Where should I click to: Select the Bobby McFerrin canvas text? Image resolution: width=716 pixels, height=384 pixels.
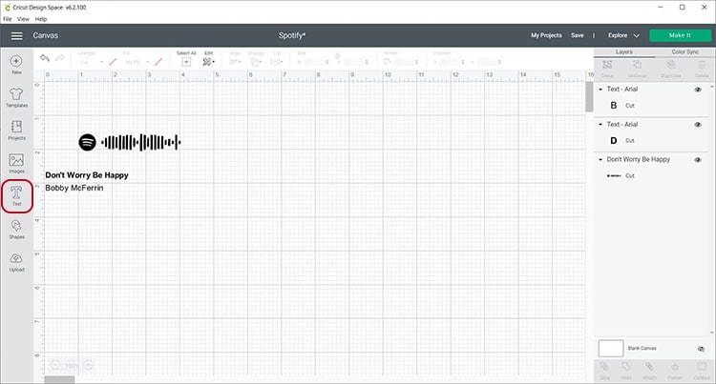click(x=74, y=188)
